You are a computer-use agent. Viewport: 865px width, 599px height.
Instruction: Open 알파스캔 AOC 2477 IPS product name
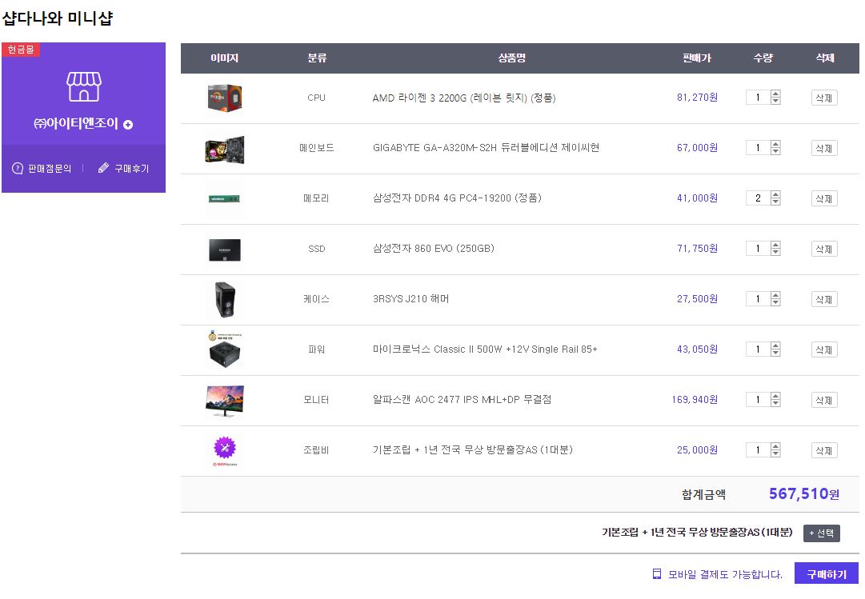(463, 399)
